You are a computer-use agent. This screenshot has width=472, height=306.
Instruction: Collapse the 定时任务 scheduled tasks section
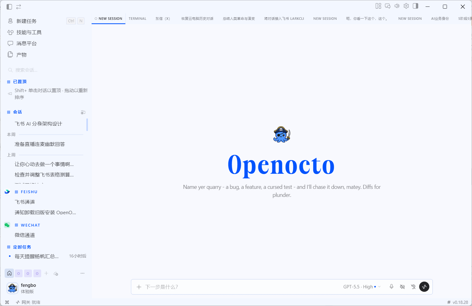19,247
